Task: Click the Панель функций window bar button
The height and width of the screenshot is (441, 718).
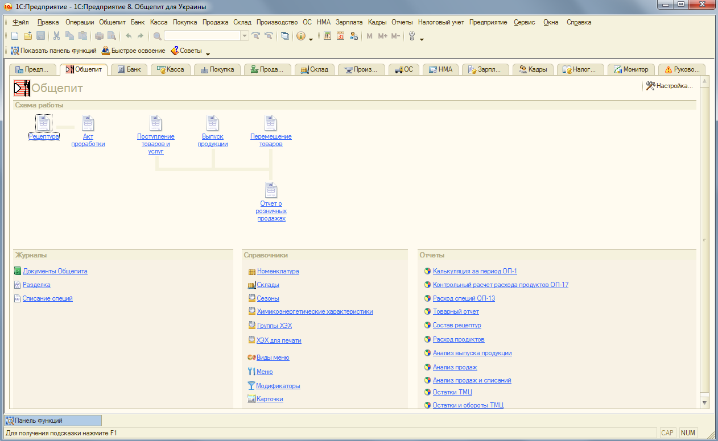Action: tap(53, 421)
